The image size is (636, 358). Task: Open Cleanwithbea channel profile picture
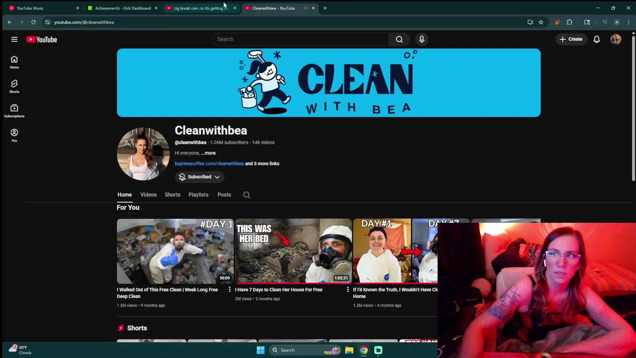(143, 154)
